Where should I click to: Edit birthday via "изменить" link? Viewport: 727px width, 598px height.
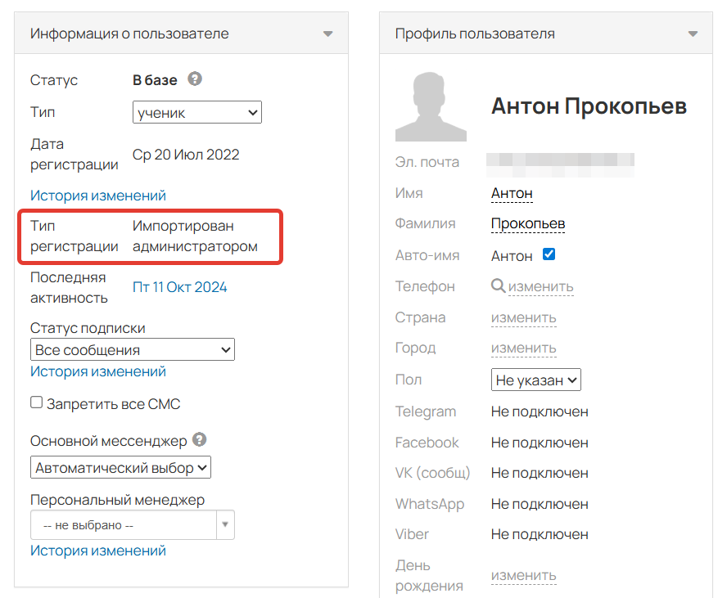pos(523,575)
